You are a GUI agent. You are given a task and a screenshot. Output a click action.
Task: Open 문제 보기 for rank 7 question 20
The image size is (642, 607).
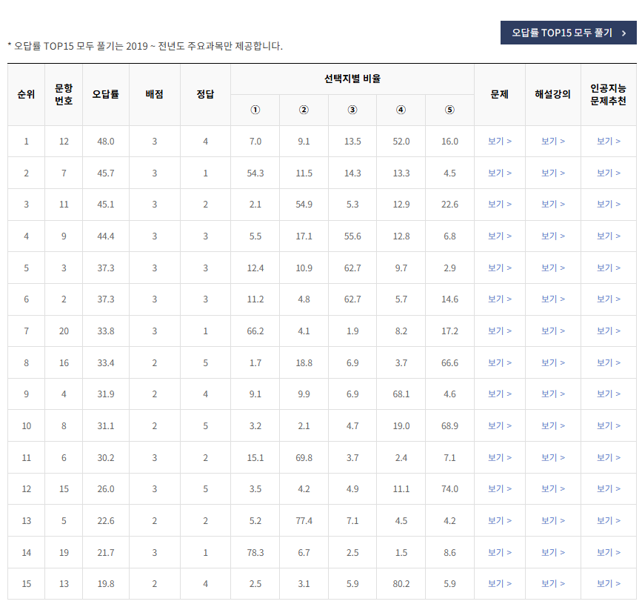[499, 331]
